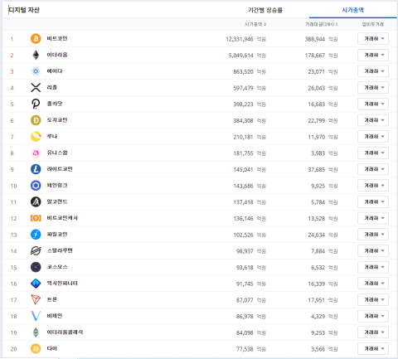398x359 pixels.
Task: Click the 이더리움클래식 asset name
Action: (x=65, y=332)
